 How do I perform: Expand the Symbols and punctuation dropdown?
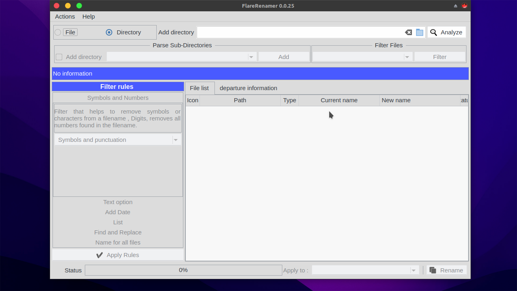click(x=118, y=140)
